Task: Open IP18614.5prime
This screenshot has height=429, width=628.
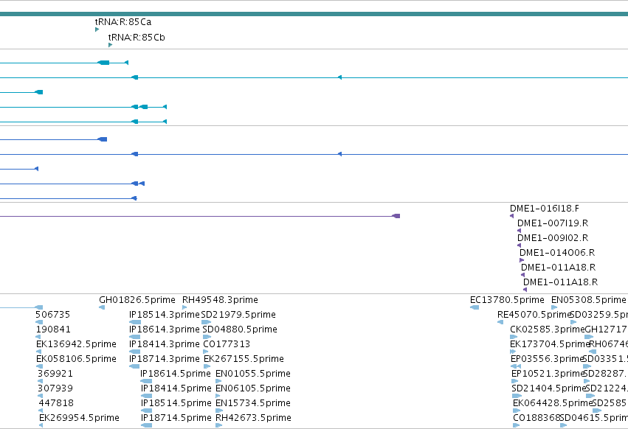Action: click(x=176, y=374)
